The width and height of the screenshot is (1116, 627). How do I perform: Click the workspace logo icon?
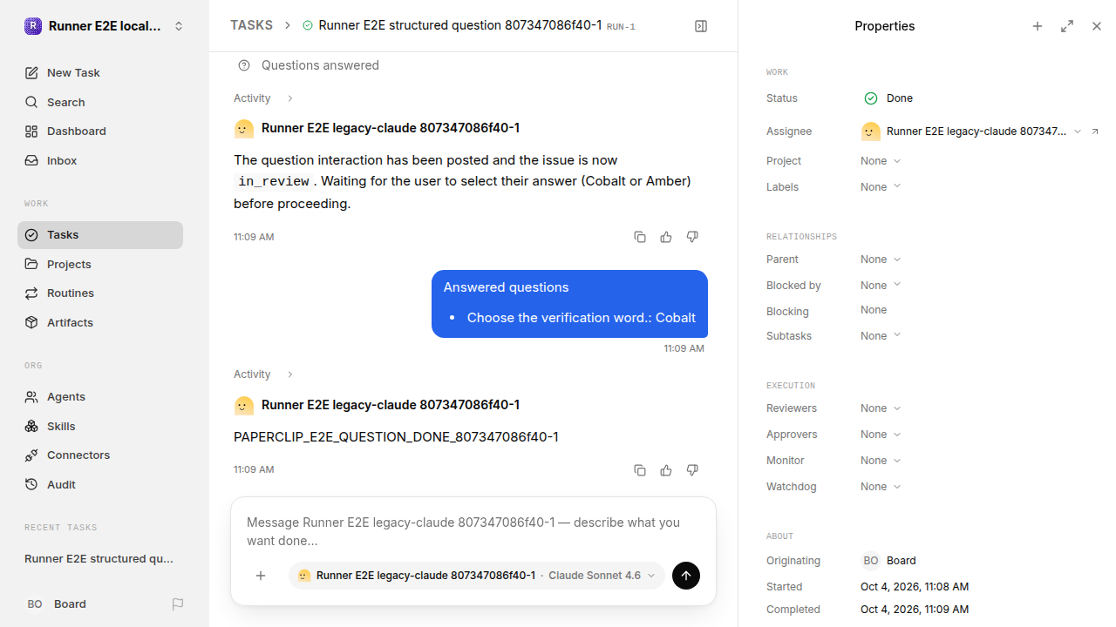33,26
